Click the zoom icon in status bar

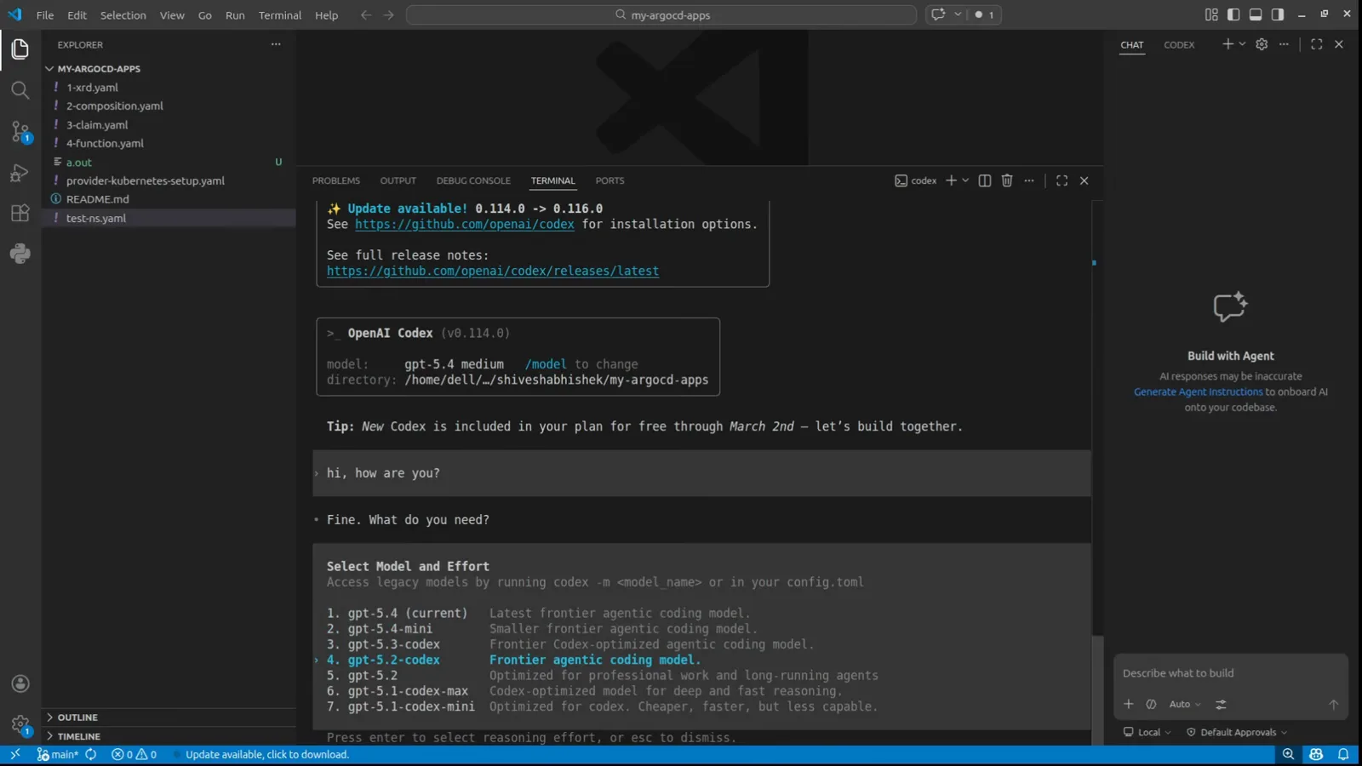tap(1288, 754)
